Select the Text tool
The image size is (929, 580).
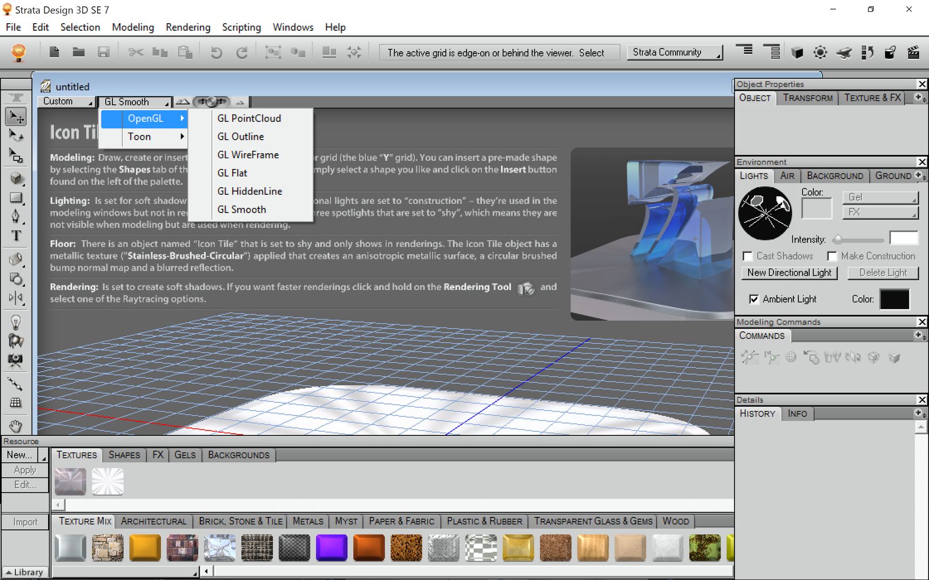click(16, 236)
